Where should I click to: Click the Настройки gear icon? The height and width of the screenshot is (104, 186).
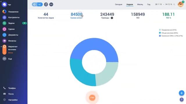pos(4,100)
